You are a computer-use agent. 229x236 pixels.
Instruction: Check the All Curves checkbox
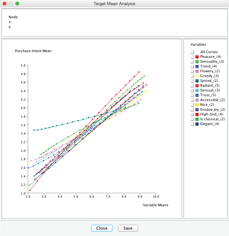tap(192, 52)
